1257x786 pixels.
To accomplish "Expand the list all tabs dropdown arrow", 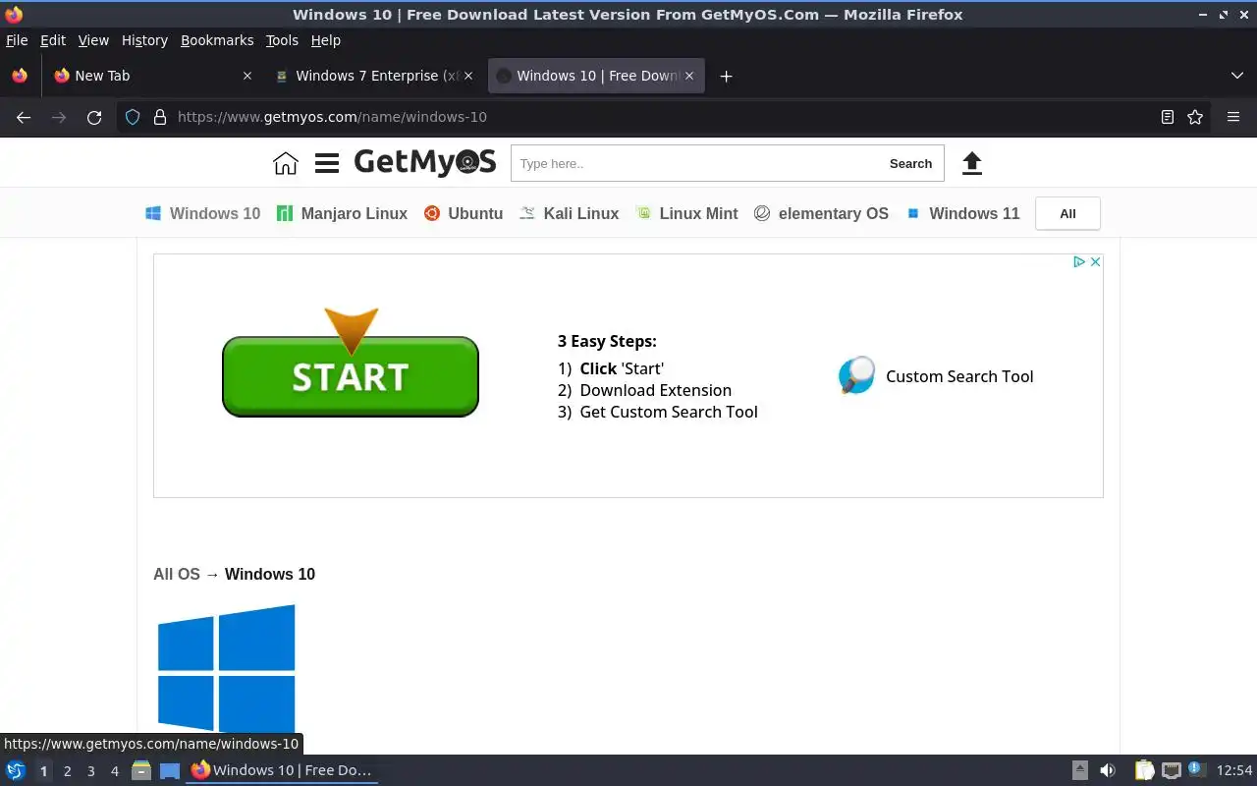I will click(1237, 76).
